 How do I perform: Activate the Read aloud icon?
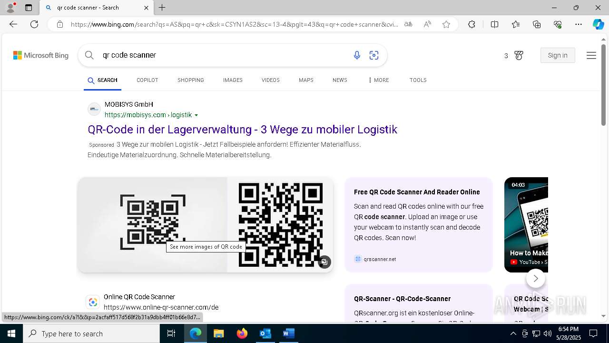pos(427,24)
